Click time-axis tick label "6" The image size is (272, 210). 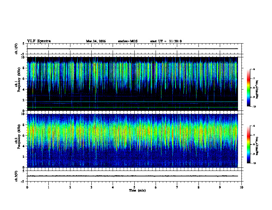click(x=156, y=187)
